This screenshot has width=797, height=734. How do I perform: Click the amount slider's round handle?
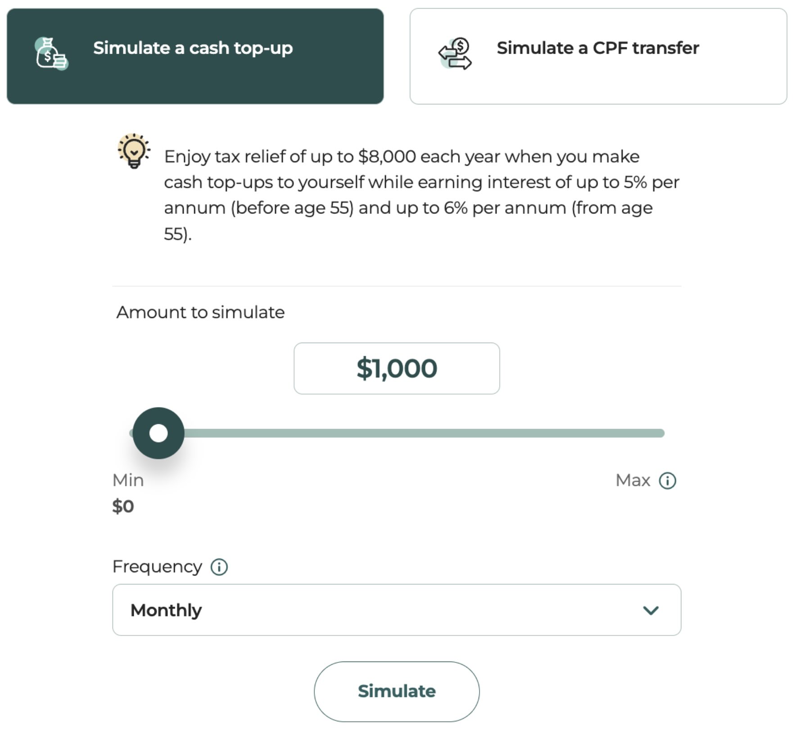tap(158, 433)
